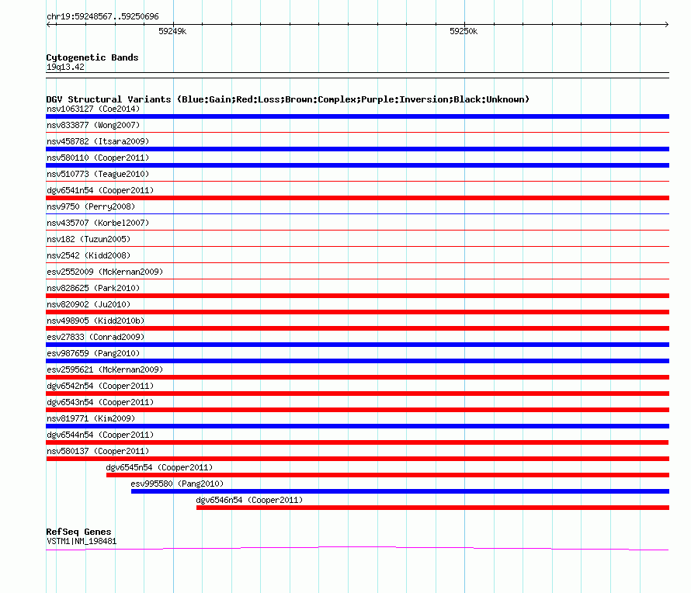Open the dgv6546n54 (Cooper2011) variant
The width and height of the screenshot is (691, 593).
[249, 500]
